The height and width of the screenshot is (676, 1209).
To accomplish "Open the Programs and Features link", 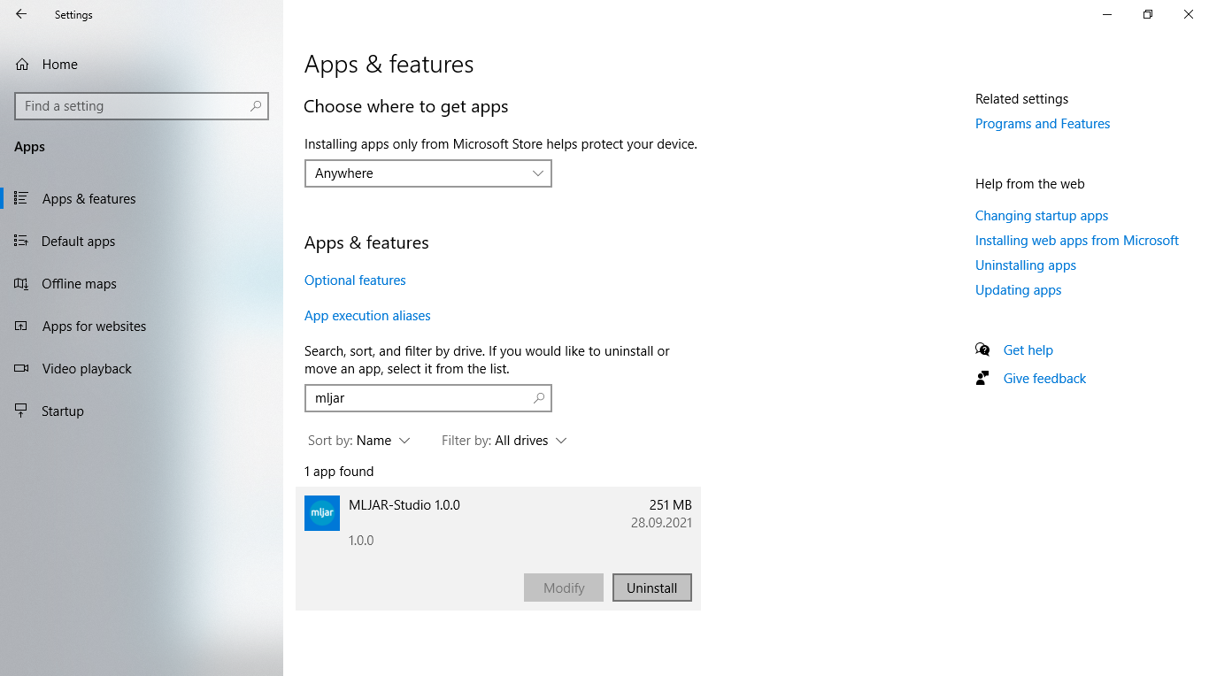I will (x=1043, y=124).
